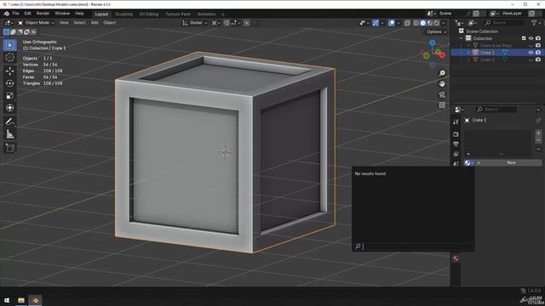
Task: Toggle Collection visibility eye icon
Action: coord(531,38)
